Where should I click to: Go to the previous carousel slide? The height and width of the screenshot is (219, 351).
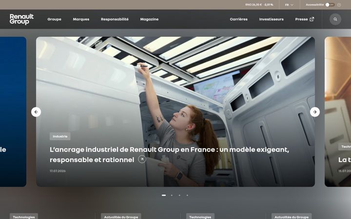[x=36, y=112]
